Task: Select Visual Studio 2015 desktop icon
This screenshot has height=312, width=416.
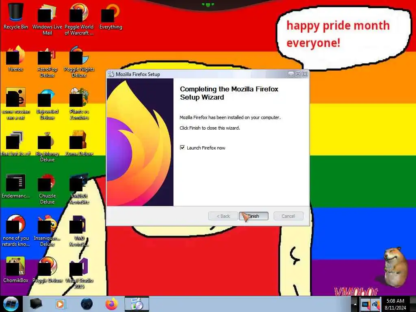Action: 79,273
